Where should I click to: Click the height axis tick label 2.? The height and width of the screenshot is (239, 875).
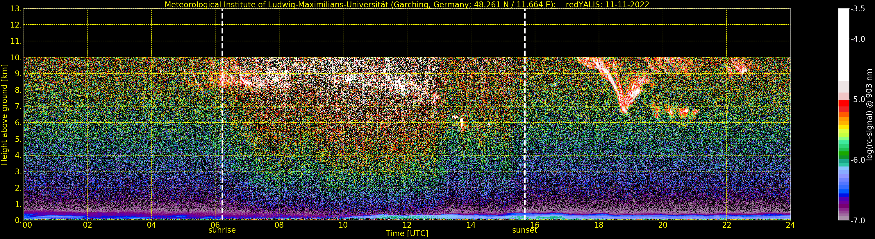click(18, 188)
